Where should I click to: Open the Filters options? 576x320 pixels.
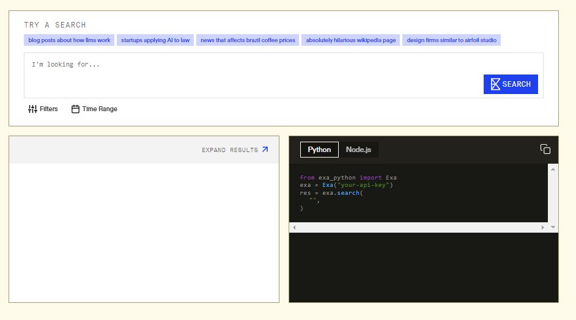tap(43, 109)
